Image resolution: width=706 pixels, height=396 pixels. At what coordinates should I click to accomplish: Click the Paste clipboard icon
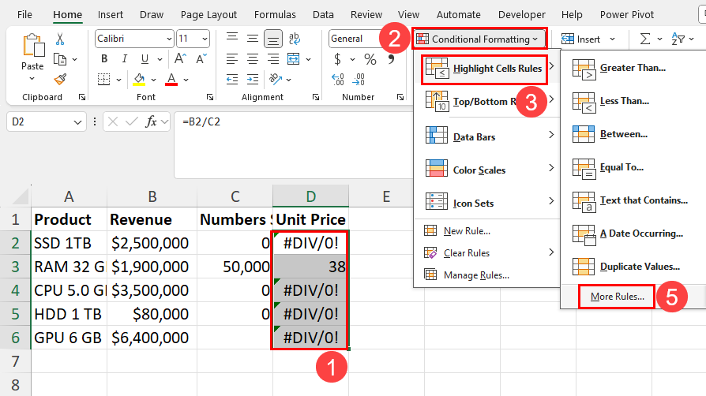[x=33, y=46]
